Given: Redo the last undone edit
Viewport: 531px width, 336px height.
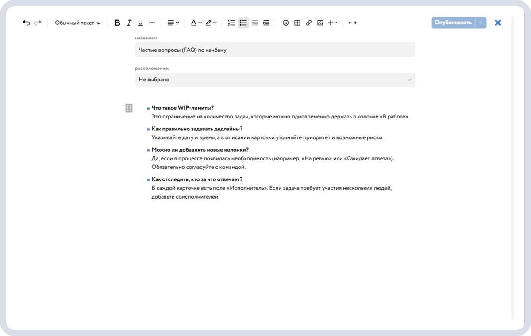Looking at the screenshot, I should point(38,23).
